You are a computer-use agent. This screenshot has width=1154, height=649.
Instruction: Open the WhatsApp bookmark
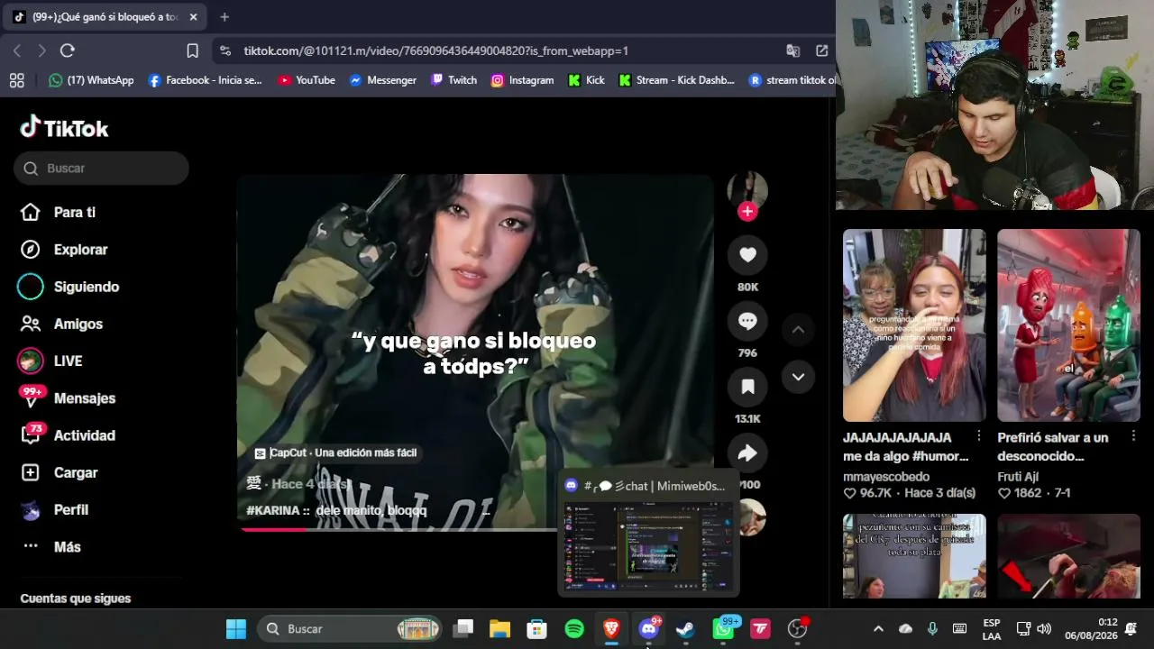click(91, 80)
